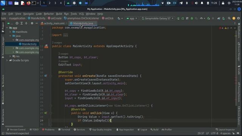Click implements gutter icon beside onClick
The image size is (242, 136).
pyautogui.click(x=46, y=113)
